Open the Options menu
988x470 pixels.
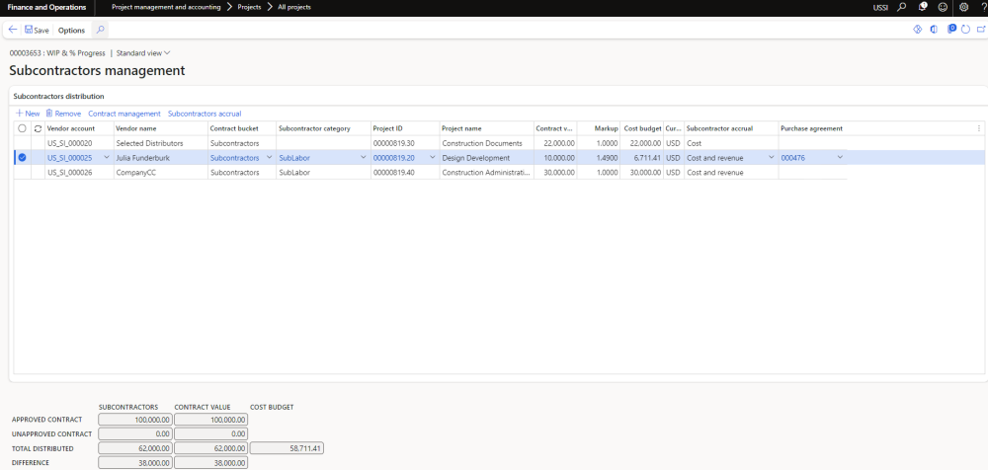pos(71,30)
